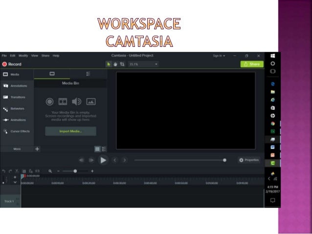Viewport: 312px width, 234px height.
Task: Open the Help menu
Action: coord(56,56)
